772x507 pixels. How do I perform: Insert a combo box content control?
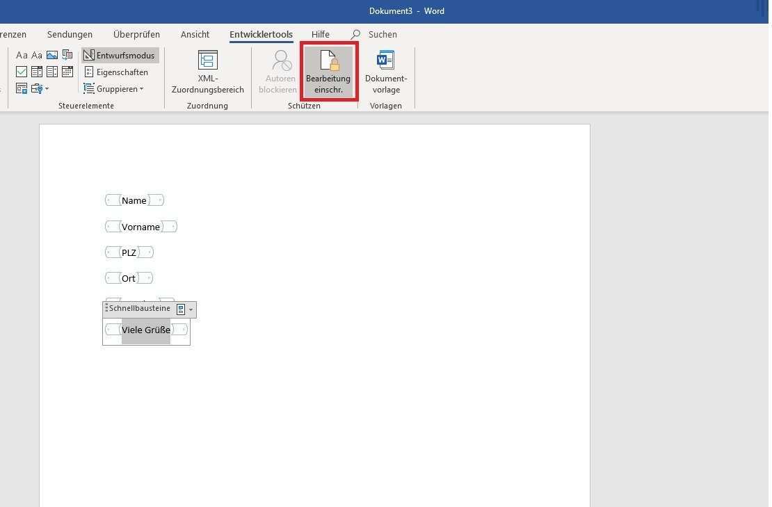[37, 72]
